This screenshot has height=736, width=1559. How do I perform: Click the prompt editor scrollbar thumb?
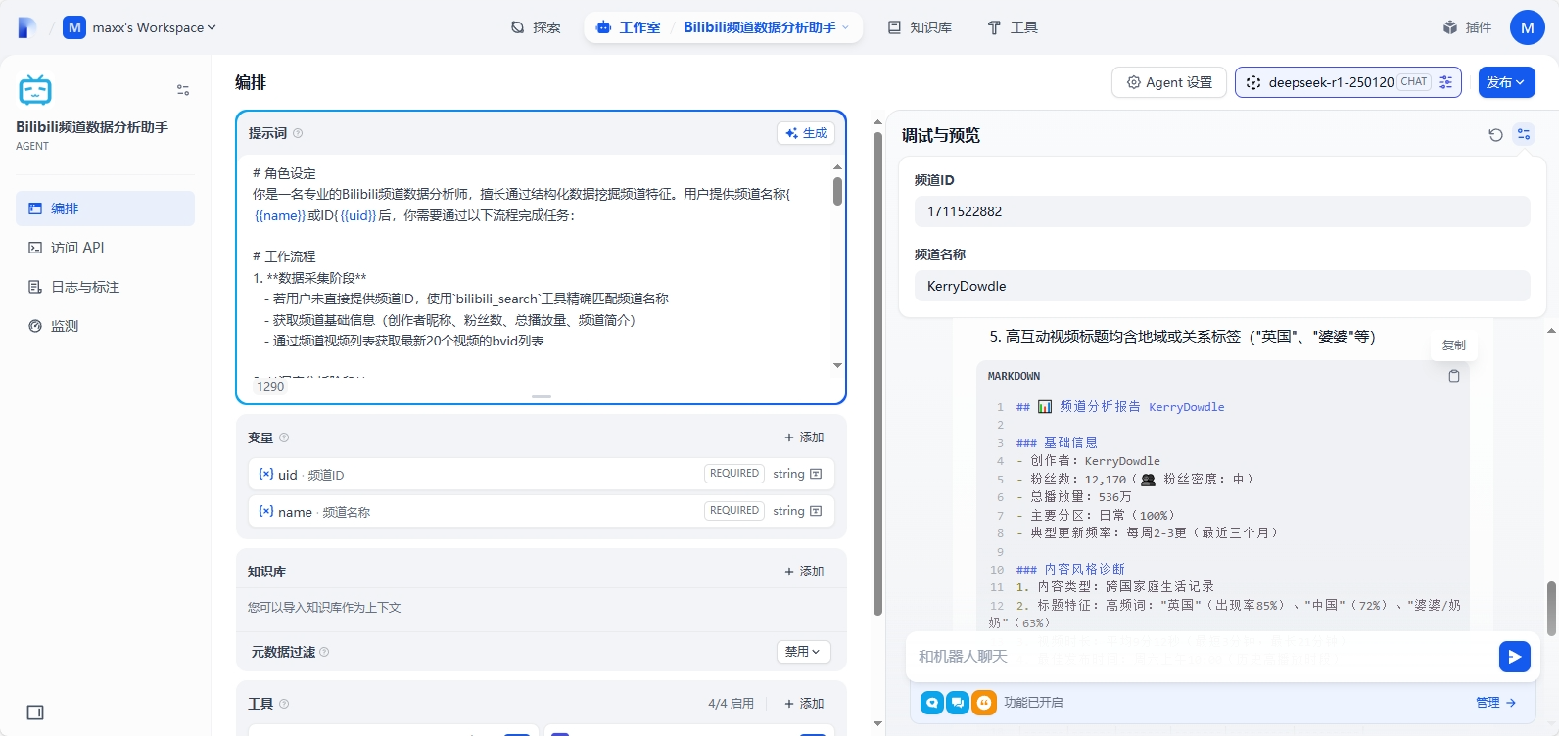(x=837, y=190)
